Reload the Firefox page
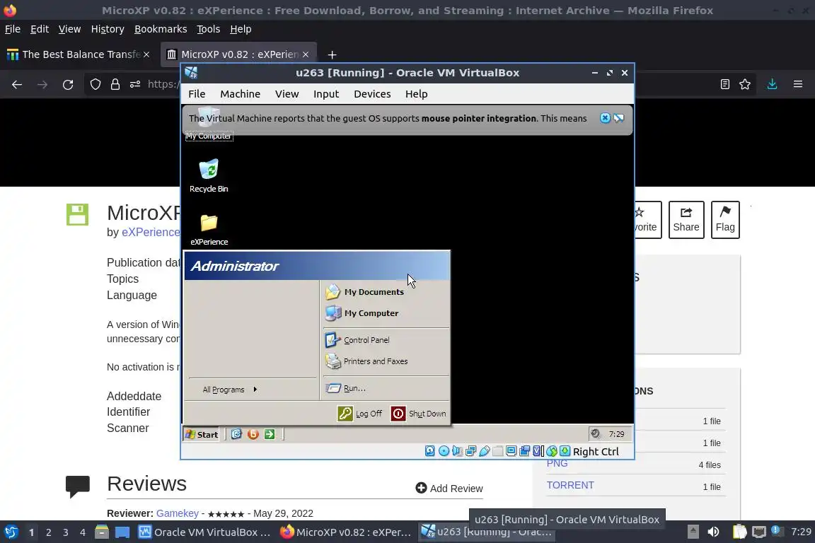The height and width of the screenshot is (543, 815). [x=68, y=84]
